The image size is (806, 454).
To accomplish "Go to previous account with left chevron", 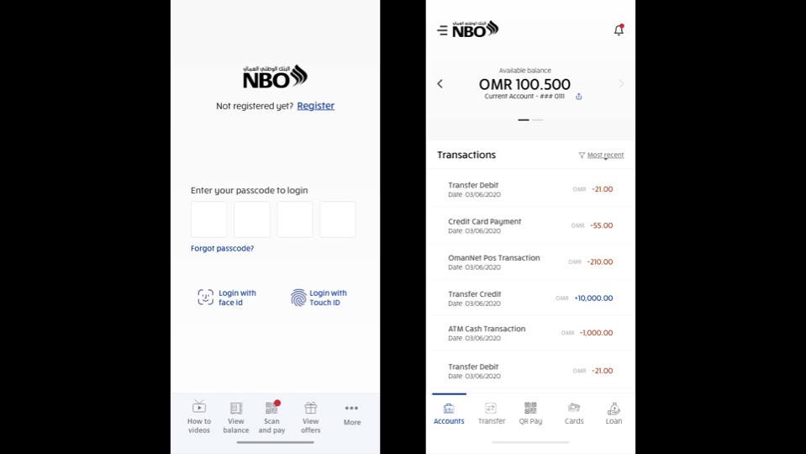I will 440,84.
